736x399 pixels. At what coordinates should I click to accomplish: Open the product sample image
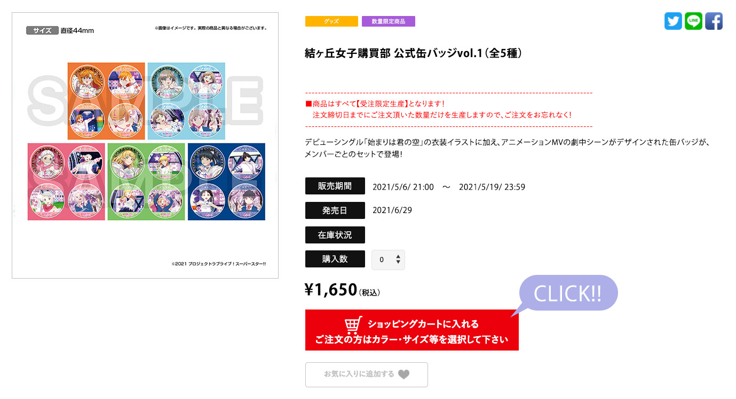tap(145, 145)
